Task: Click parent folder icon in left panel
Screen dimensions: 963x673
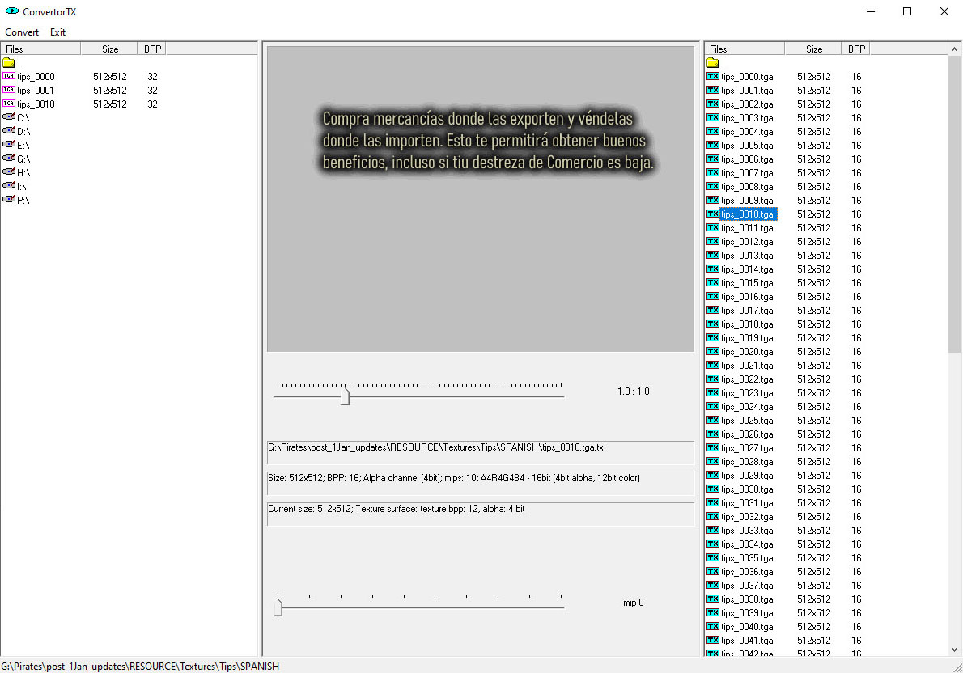Action: (9, 62)
